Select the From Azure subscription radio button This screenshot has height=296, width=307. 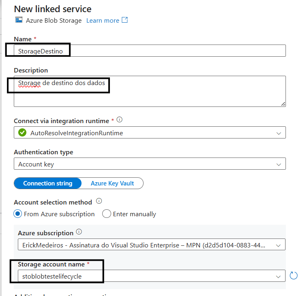[19, 214]
